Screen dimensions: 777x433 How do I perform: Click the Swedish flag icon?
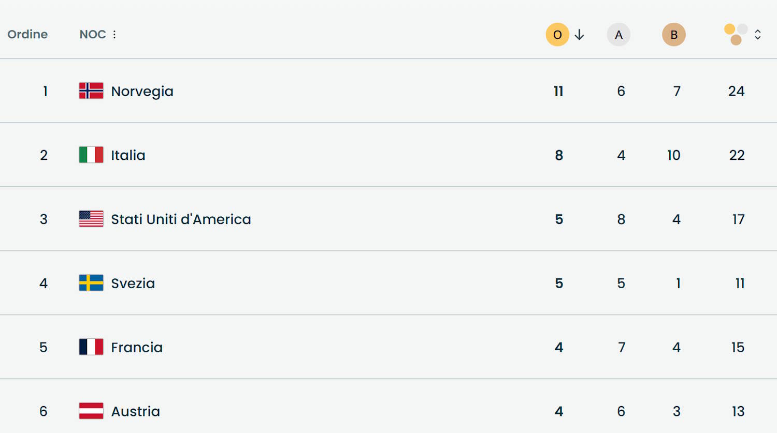click(91, 283)
